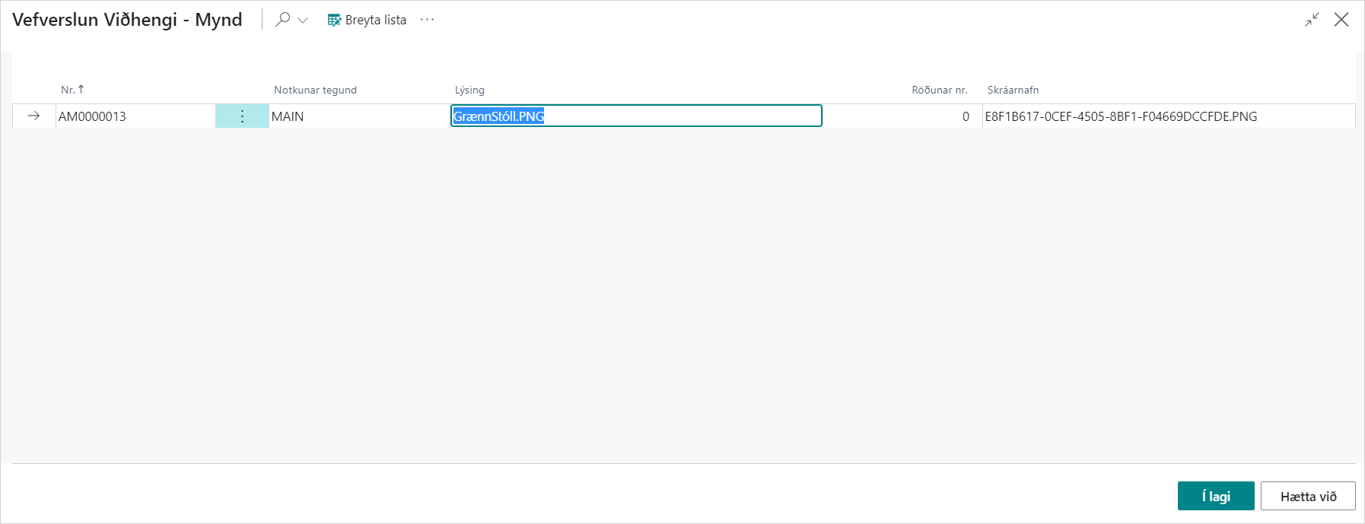The width and height of the screenshot is (1365, 524).
Task: Click the E8F1B617 filename cell
Action: (x=1121, y=116)
